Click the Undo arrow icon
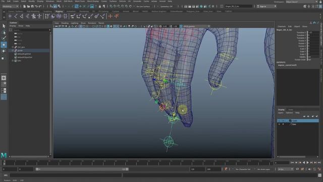323x182 pixels. pyautogui.click(x=36, y=7)
